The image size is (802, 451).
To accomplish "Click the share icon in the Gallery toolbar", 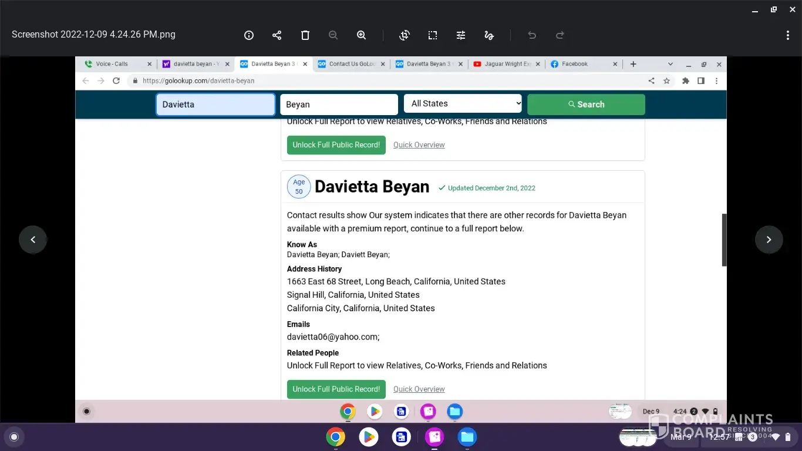I will click(277, 35).
